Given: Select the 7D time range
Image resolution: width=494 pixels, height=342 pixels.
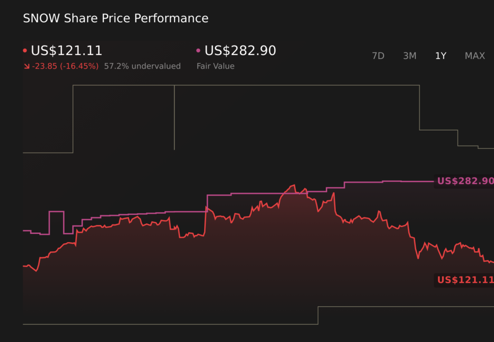Looking at the screenshot, I should (378, 56).
